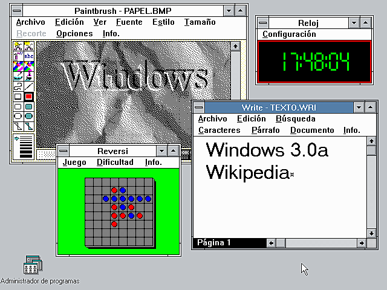Open the Juego menu in Reversi
387x290 pixels.
coord(74,163)
